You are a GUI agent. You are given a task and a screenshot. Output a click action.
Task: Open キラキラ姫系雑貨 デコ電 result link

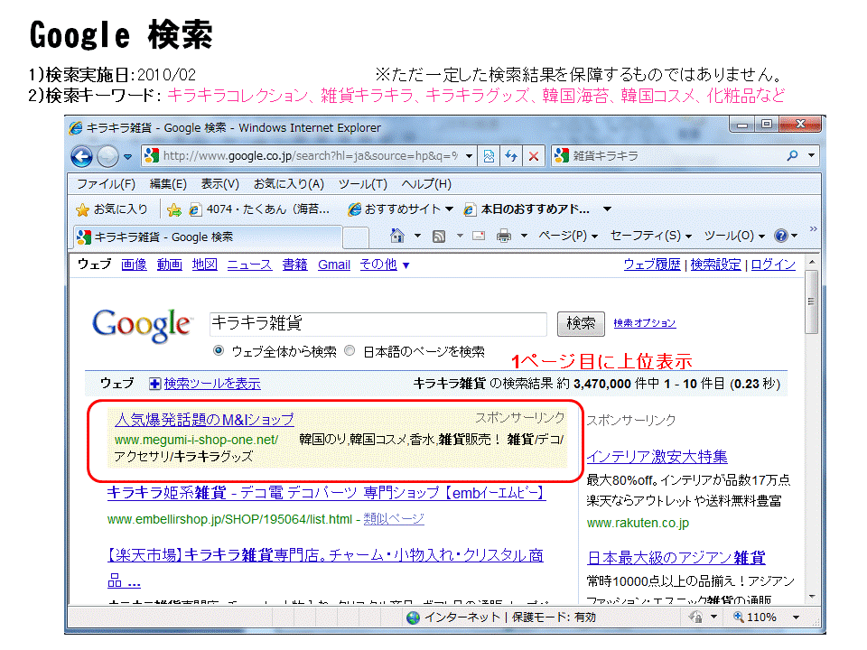326,493
